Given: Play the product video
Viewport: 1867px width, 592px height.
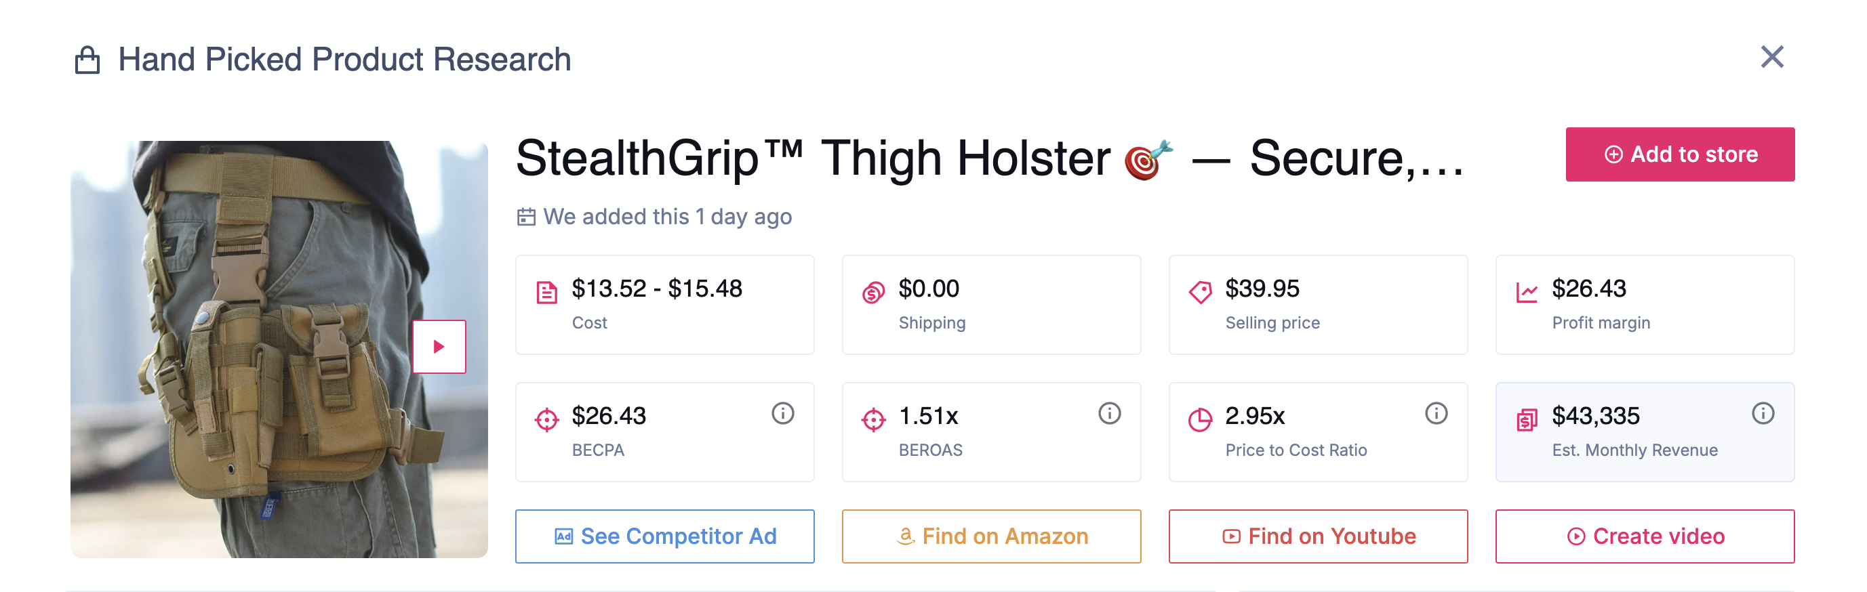Looking at the screenshot, I should point(439,347).
